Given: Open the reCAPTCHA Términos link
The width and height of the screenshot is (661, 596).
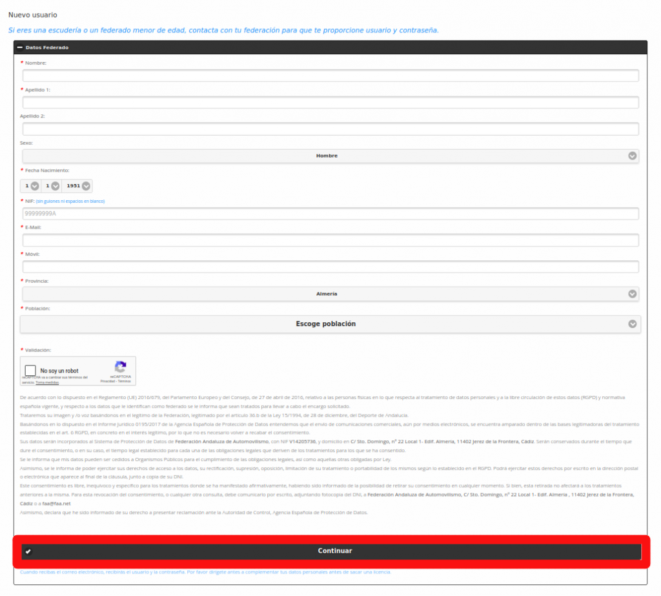Looking at the screenshot, I should click(x=125, y=381).
